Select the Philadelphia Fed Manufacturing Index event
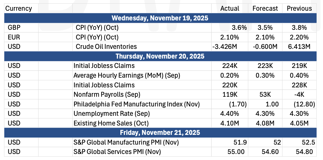Viewport: 323px width, 160px height. (x=136, y=104)
